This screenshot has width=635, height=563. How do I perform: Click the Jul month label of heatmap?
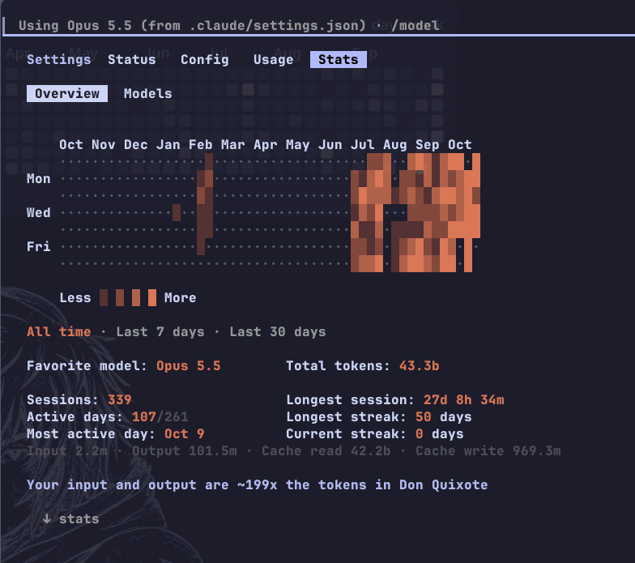363,144
